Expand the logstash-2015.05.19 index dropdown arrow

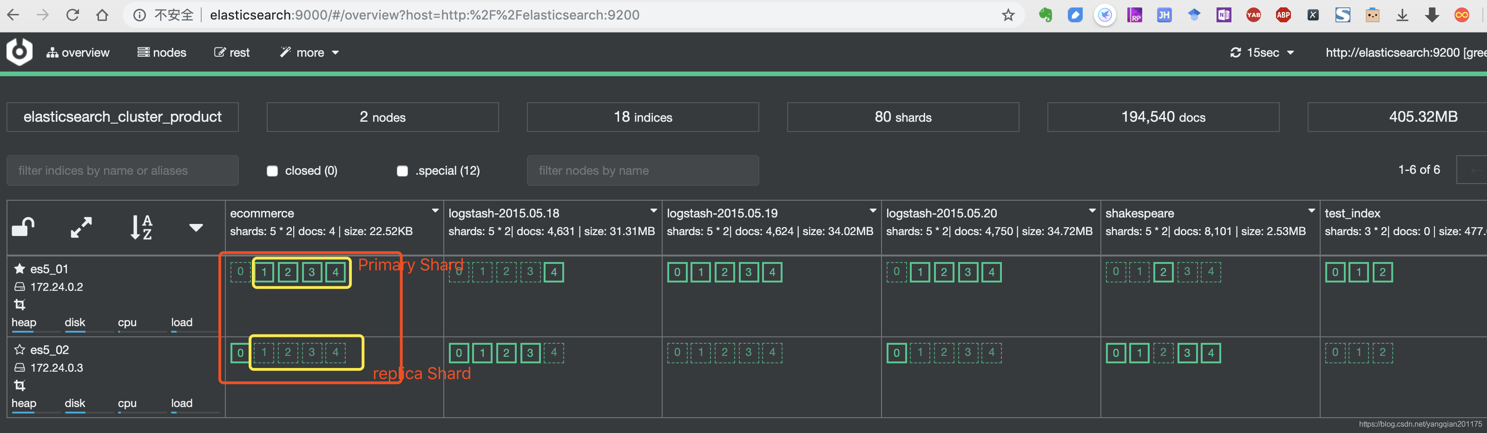(873, 211)
